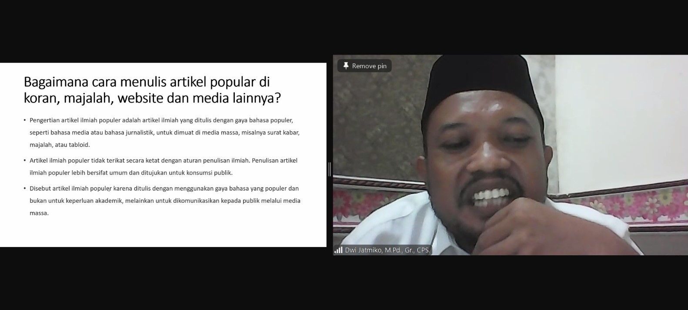Image resolution: width=688 pixels, height=310 pixels.
Task: Click bullet starting 'Disebut artikel ilmiah populer'
Action: pos(162,201)
